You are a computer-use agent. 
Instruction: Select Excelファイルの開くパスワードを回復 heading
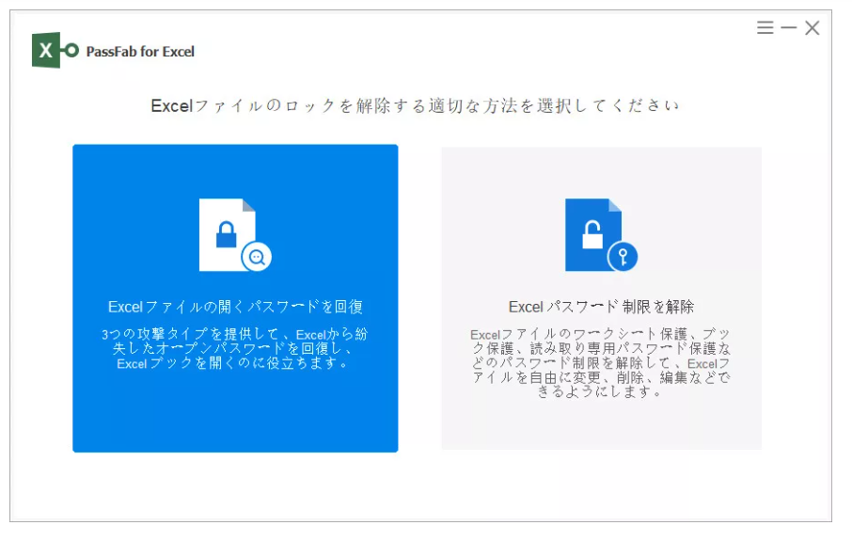pos(235,307)
